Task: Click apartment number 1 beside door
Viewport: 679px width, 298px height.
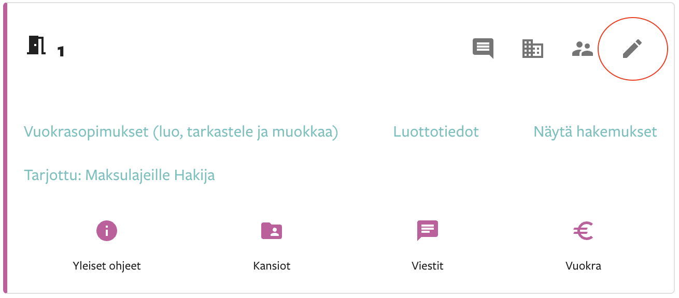Action: point(61,51)
